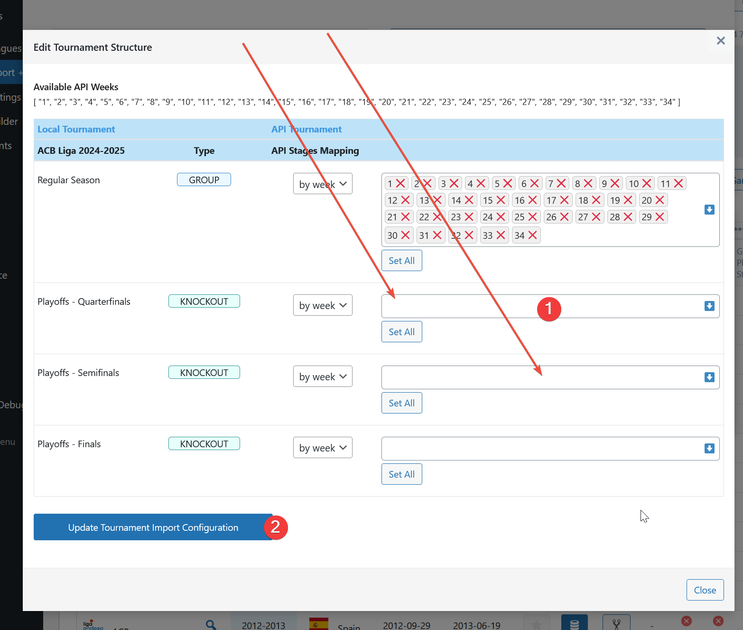Viewport: 743px width, 630px height.
Task: Click the 'Regular Season' row label
Action: [69, 180]
